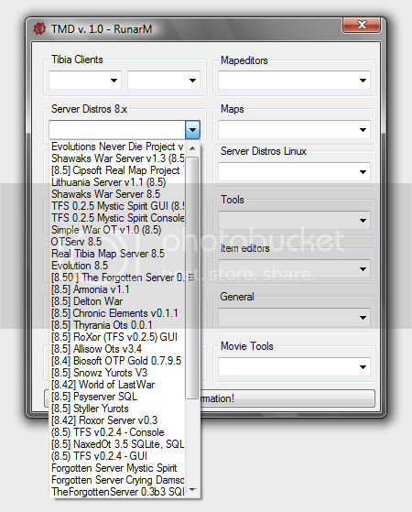
Task: Pick [8.5] RoXor (TFS v0.2.5) GUI
Action: click(117, 337)
